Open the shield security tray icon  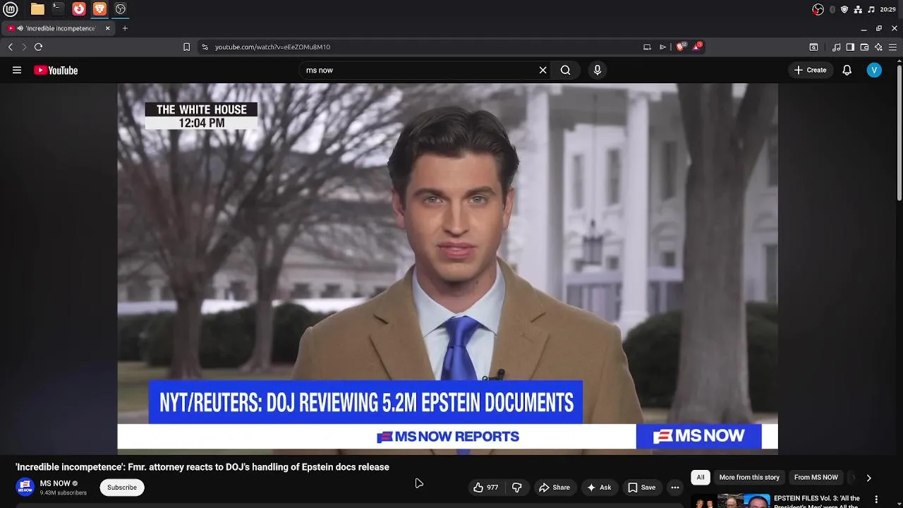[844, 9]
